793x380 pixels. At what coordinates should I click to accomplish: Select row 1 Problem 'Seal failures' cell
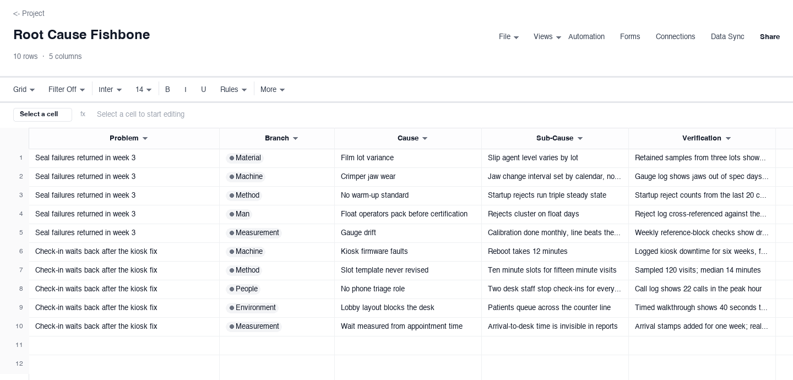point(124,158)
